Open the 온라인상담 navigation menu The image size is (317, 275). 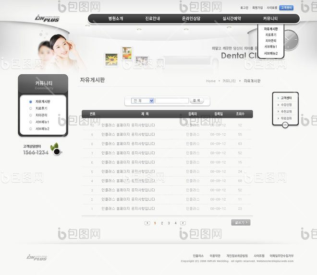click(x=191, y=18)
